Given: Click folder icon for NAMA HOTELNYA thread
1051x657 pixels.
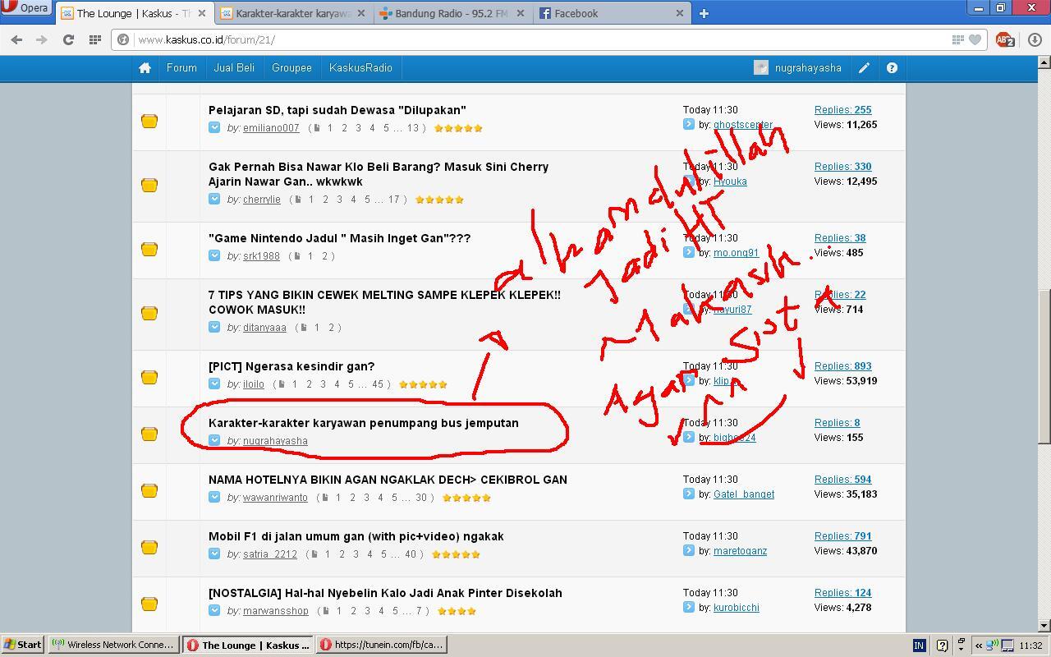Looking at the screenshot, I should [x=149, y=490].
